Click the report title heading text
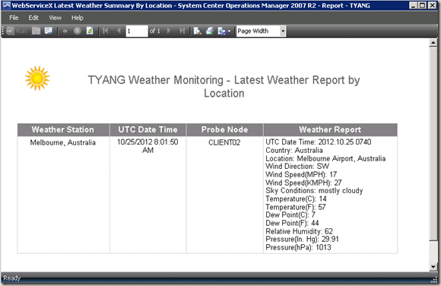The height and width of the screenshot is (286, 441). pos(224,87)
